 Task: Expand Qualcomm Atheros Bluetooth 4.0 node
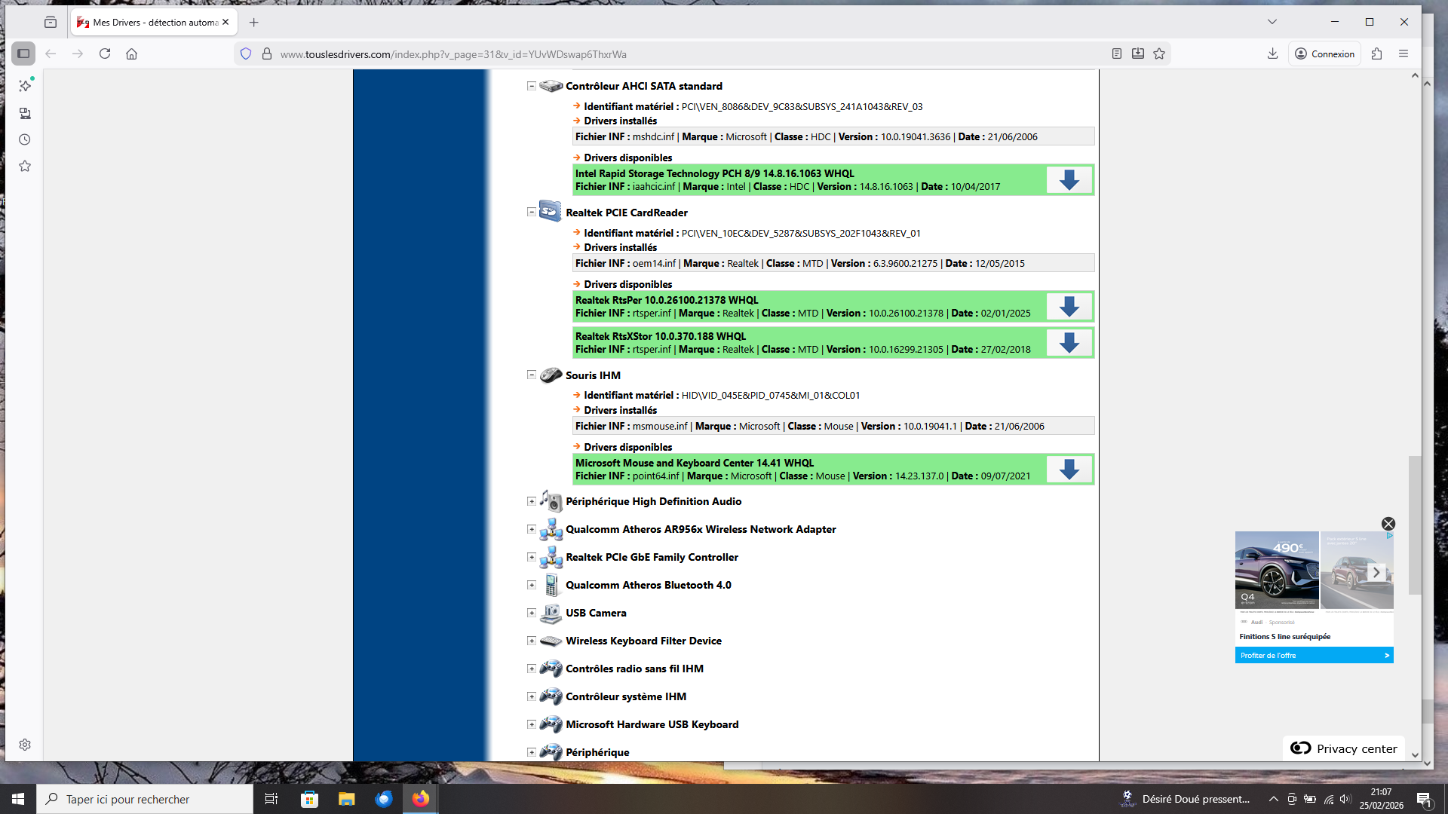pos(532,585)
